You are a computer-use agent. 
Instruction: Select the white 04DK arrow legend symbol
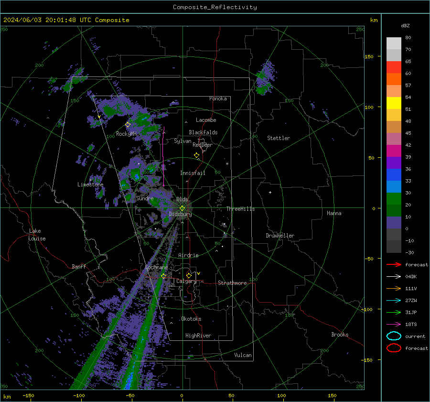394,277
